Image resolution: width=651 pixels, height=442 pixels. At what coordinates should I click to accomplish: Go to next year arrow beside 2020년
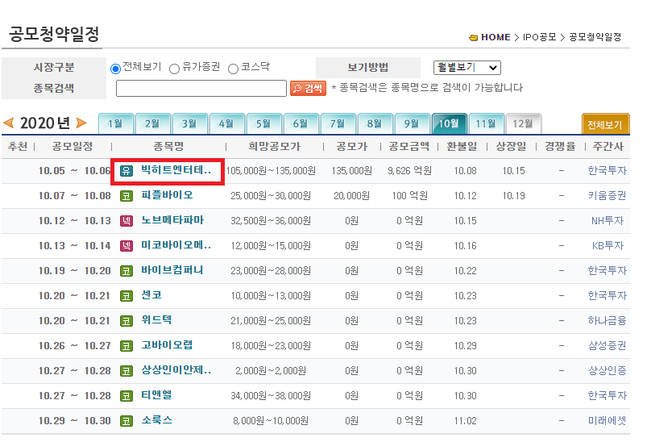pyautogui.click(x=81, y=123)
